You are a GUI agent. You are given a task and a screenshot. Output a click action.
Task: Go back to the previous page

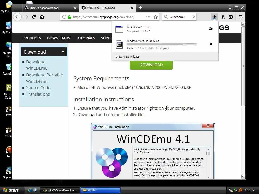tap(17, 17)
